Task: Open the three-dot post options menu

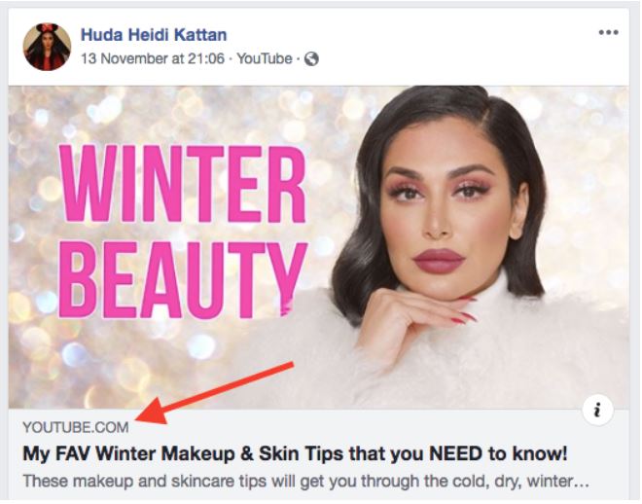Action: 608,33
